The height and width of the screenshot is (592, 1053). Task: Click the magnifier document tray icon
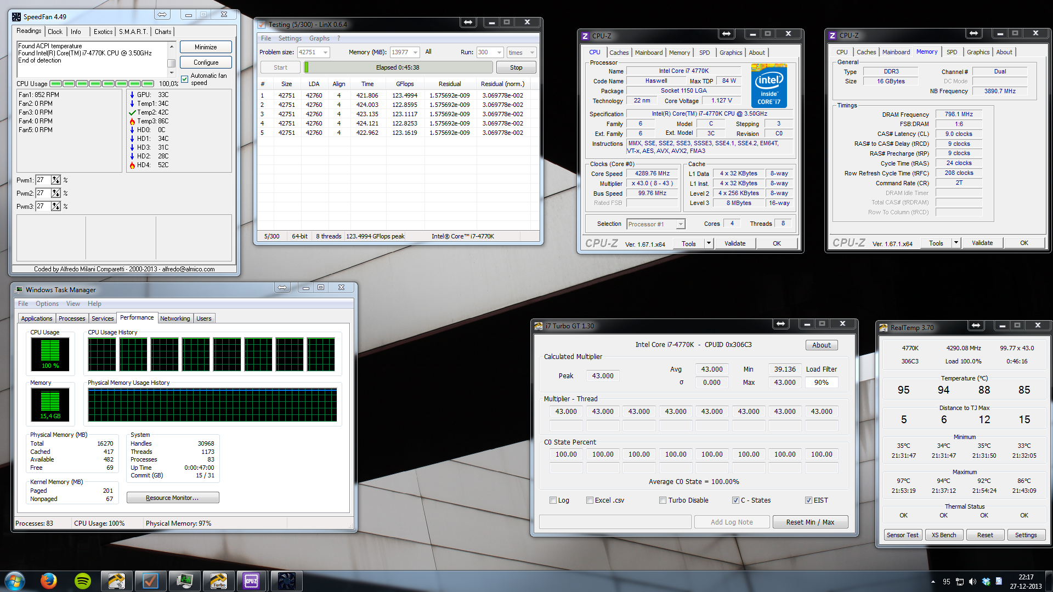(999, 582)
